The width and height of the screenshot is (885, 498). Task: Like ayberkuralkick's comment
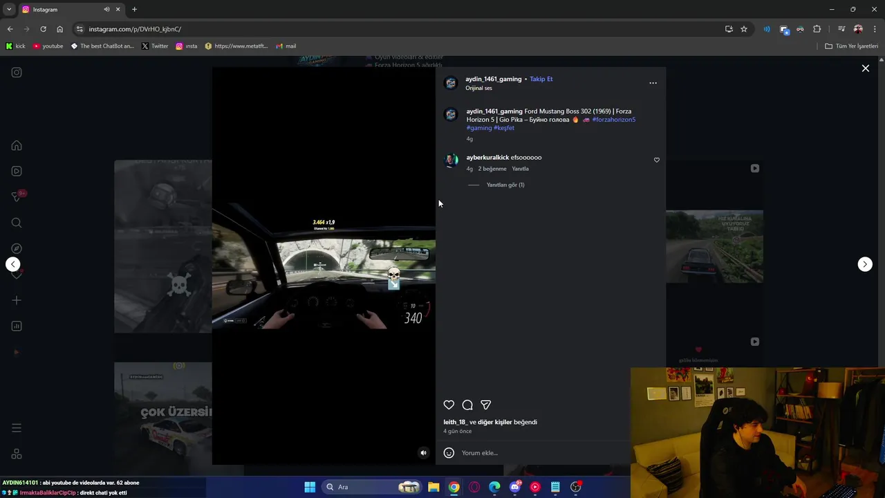[x=657, y=160]
